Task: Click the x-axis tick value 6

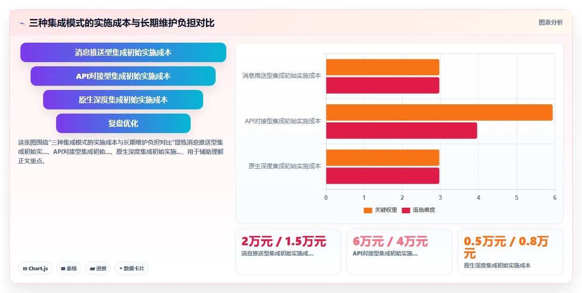Action: click(x=555, y=197)
